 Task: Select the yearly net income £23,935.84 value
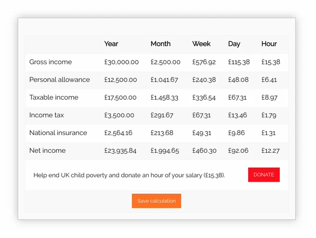pos(120,151)
